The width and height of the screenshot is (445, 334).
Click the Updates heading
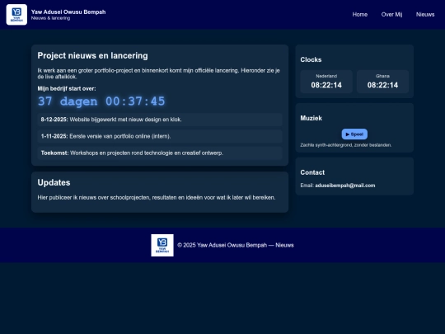coord(54,182)
